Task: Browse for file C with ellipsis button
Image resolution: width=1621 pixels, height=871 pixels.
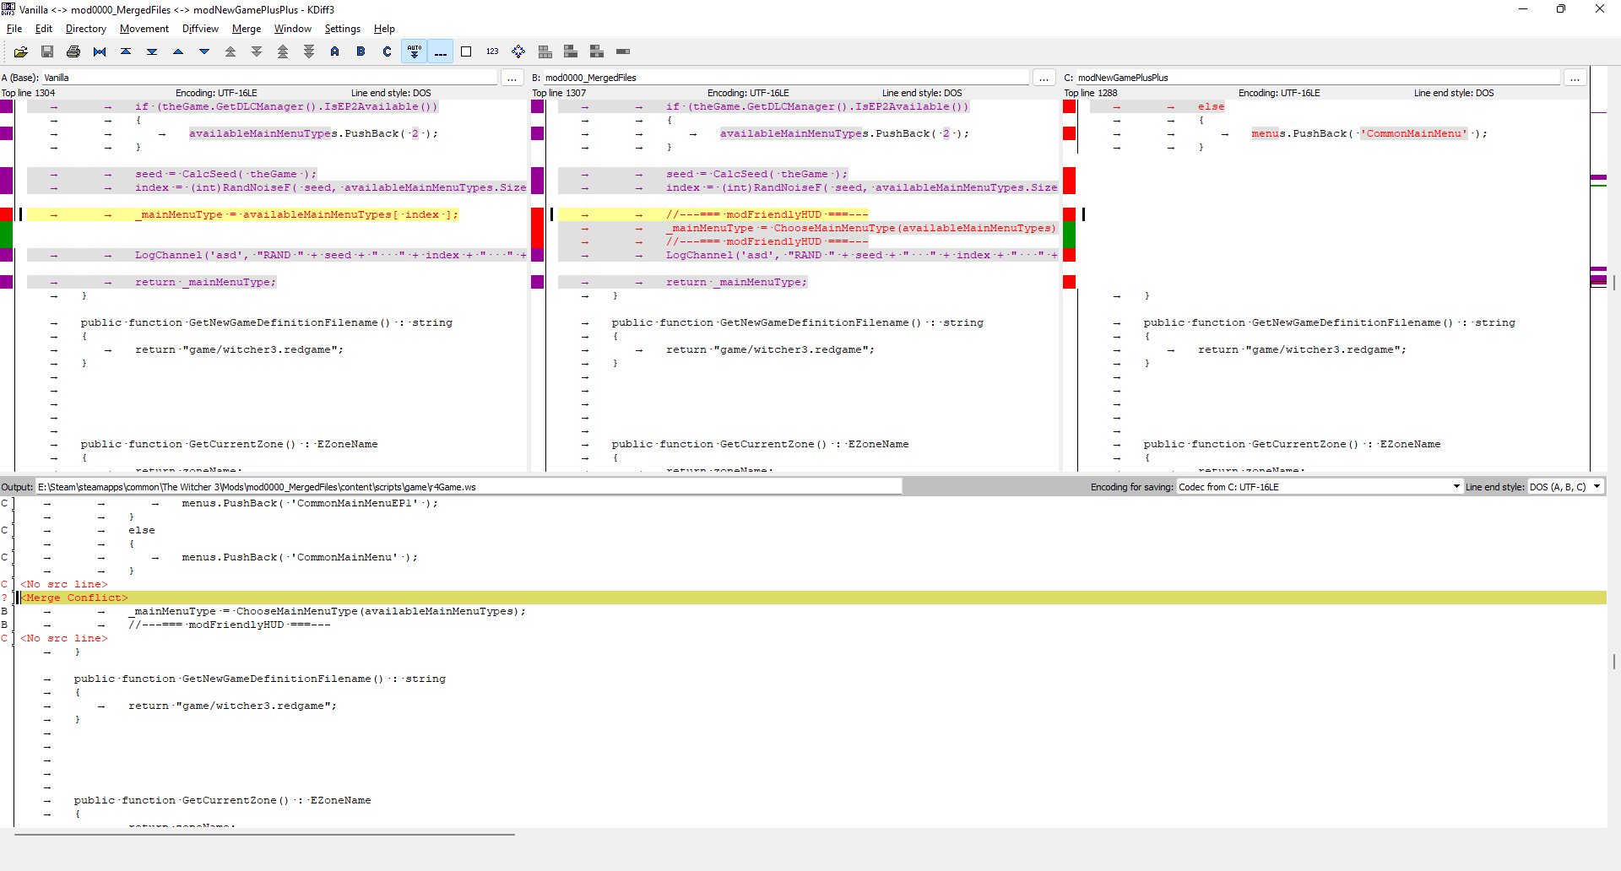Action: pyautogui.click(x=1575, y=78)
